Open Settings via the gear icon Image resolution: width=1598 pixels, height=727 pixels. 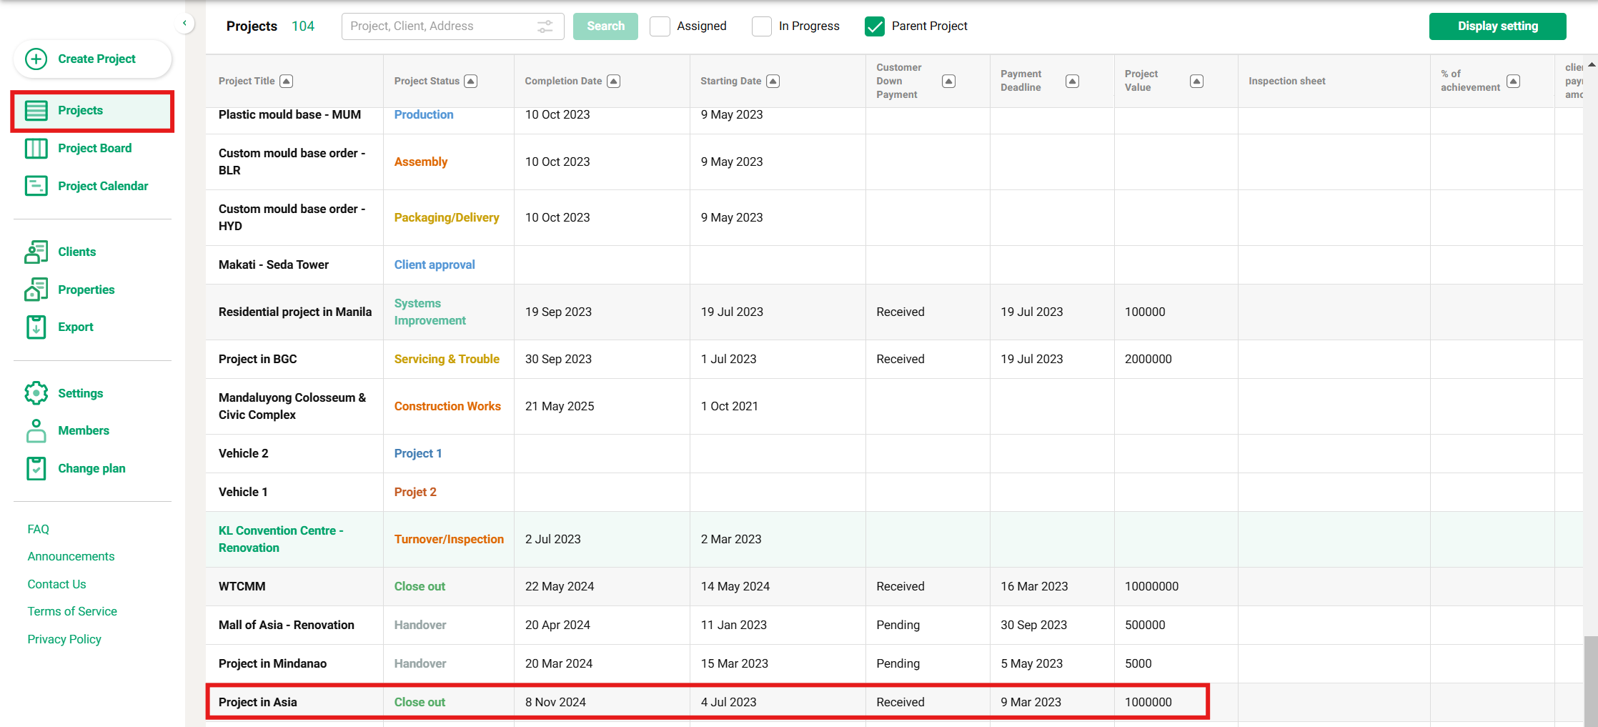pos(36,393)
